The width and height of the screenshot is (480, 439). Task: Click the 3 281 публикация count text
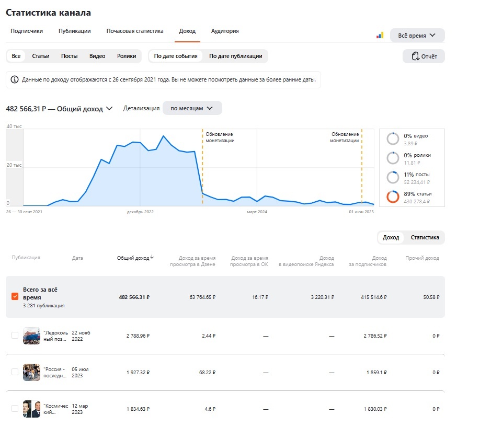coord(43,306)
